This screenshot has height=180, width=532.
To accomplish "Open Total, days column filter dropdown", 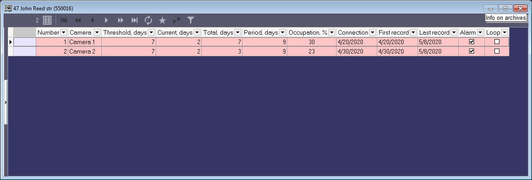I will (x=237, y=32).
